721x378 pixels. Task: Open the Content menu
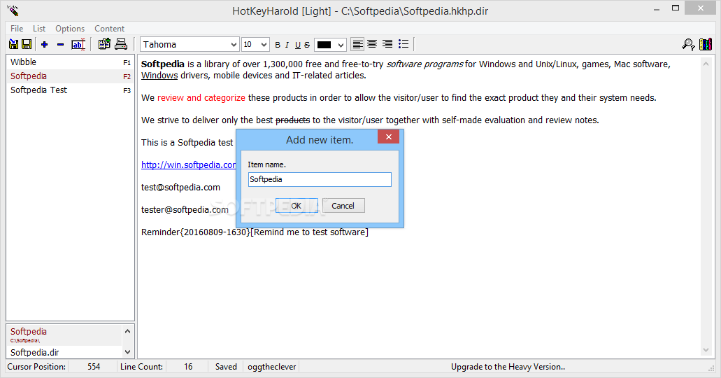tap(109, 29)
